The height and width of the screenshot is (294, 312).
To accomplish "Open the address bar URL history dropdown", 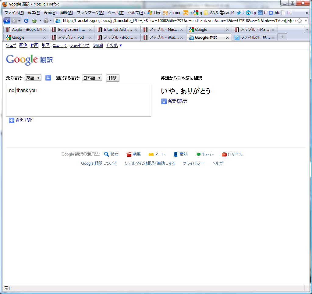I will pos(306,21).
